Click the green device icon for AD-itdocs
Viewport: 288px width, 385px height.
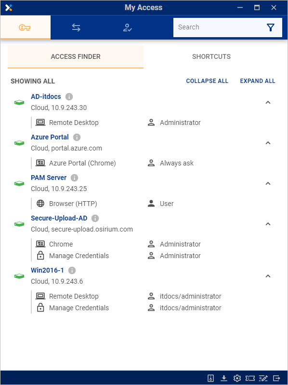click(x=19, y=102)
